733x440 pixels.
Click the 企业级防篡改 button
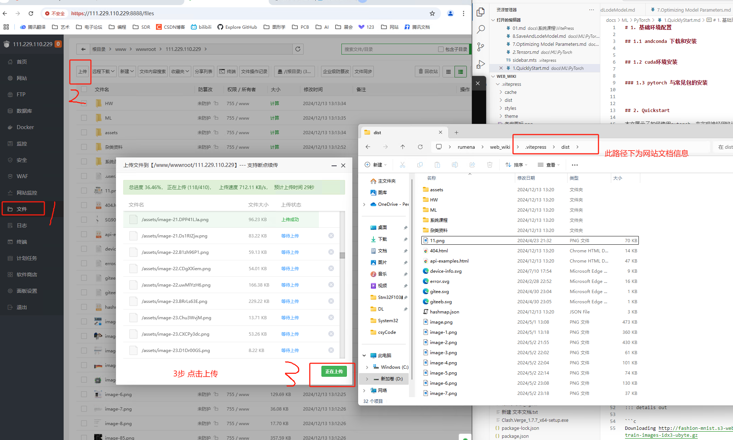click(336, 72)
